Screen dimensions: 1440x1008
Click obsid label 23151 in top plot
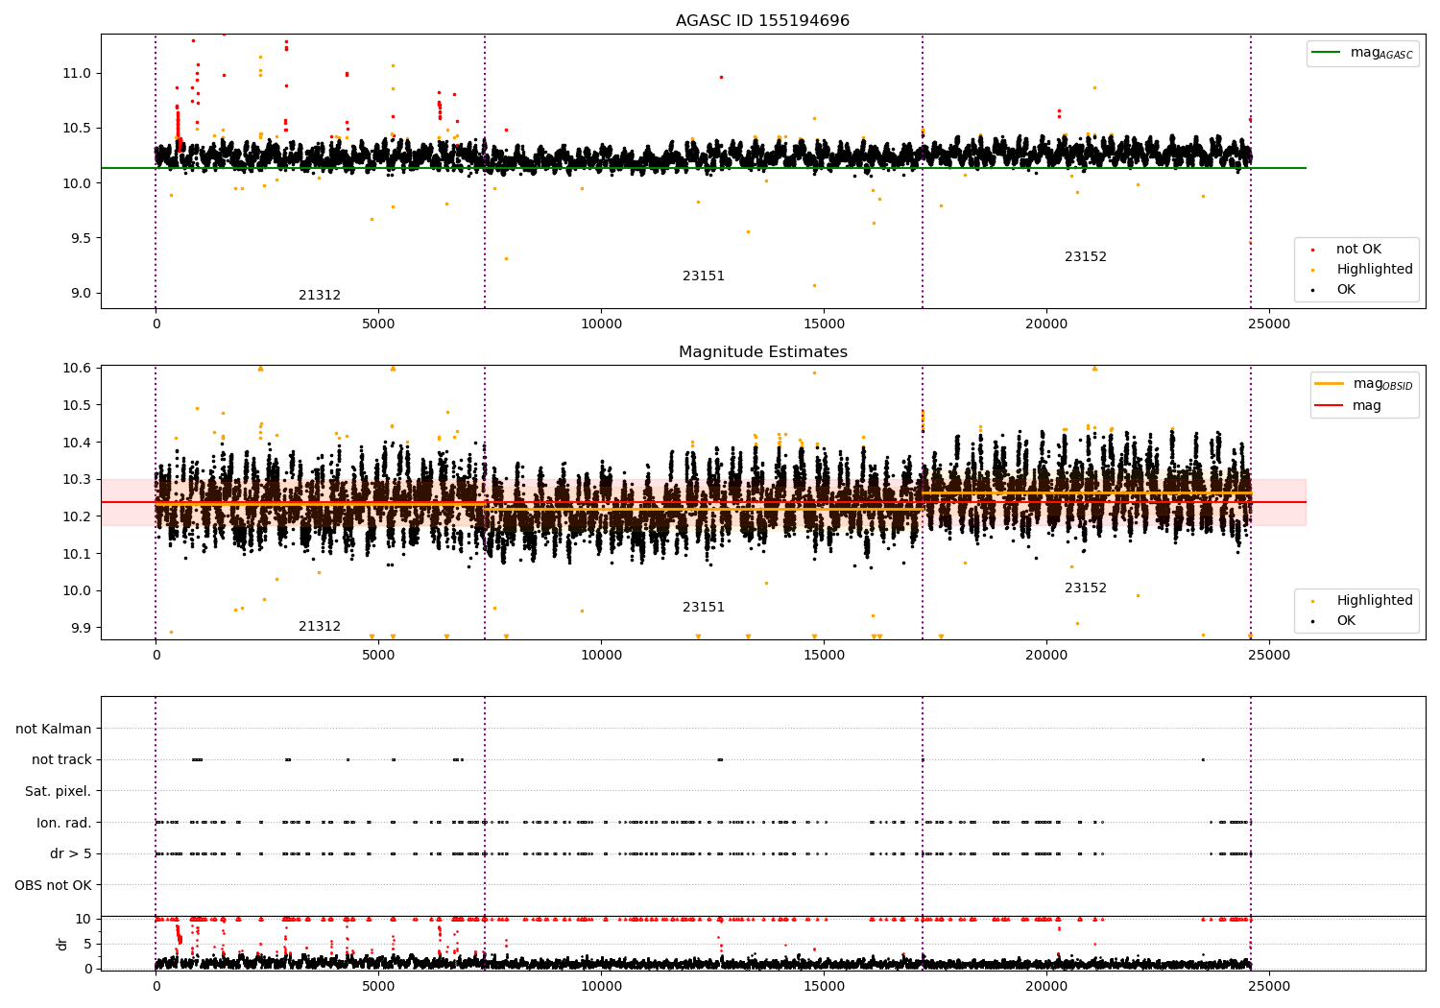(x=704, y=276)
